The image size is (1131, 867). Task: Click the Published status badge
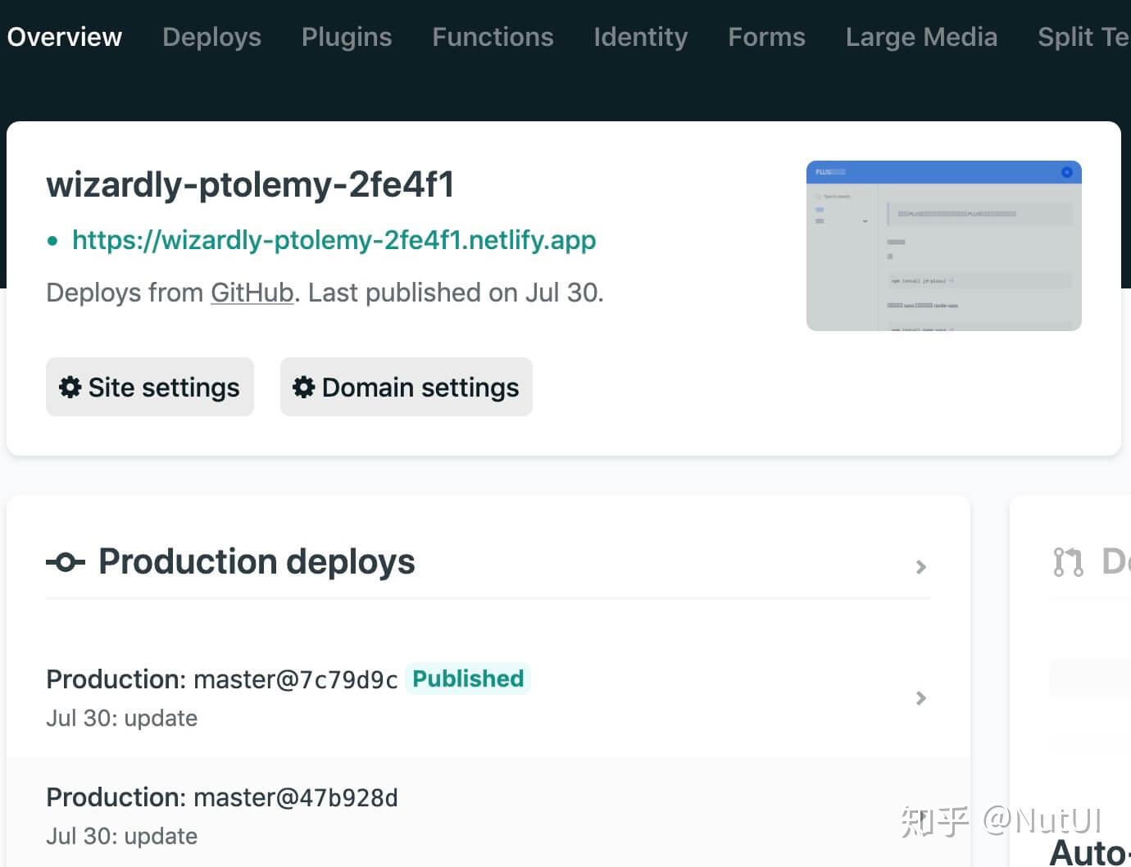(468, 679)
